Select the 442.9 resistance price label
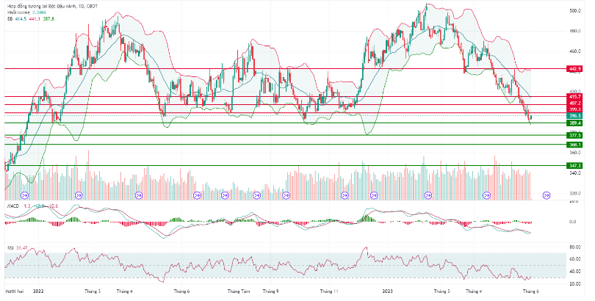595x301 pixels. tap(574, 68)
